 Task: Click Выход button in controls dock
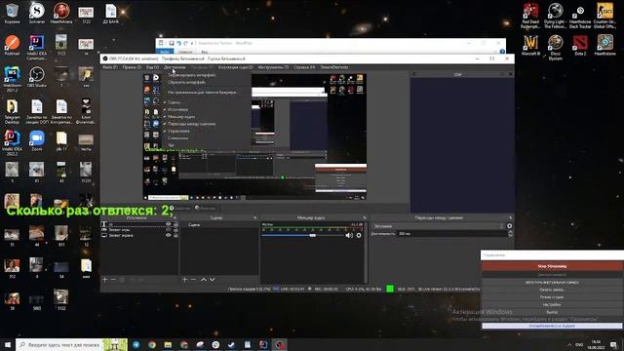point(552,312)
